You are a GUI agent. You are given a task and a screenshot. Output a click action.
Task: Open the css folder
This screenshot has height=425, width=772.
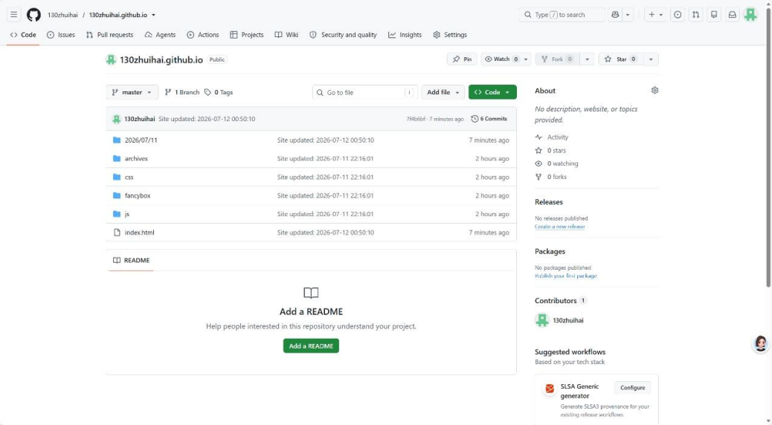pyautogui.click(x=129, y=177)
